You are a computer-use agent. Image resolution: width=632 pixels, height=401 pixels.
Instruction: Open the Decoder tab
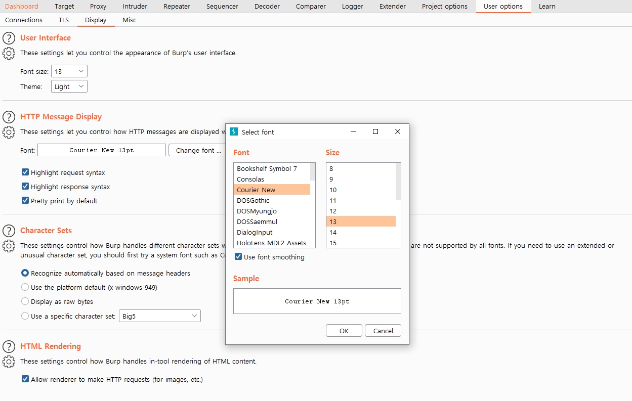click(x=267, y=7)
